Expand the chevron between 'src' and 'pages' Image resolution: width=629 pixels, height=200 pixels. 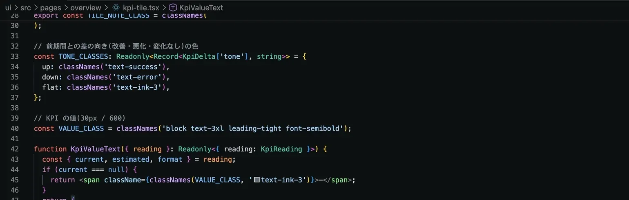click(36, 7)
